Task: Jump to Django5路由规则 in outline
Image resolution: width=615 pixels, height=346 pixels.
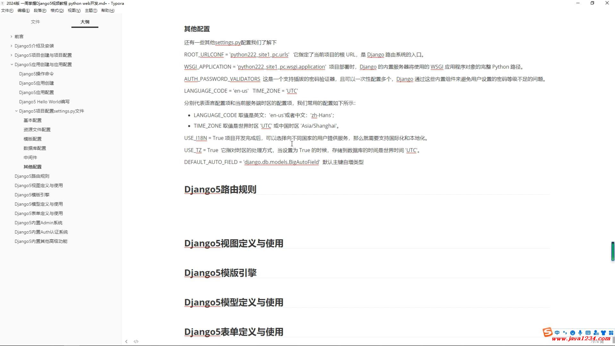Action: [x=32, y=176]
